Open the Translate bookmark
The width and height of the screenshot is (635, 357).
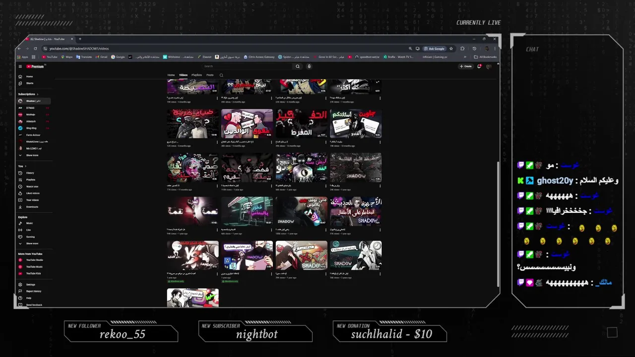click(84, 57)
